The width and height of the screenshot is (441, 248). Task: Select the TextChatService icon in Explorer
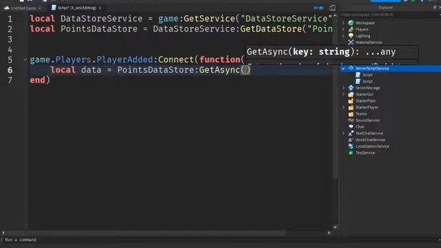pyautogui.click(x=351, y=133)
